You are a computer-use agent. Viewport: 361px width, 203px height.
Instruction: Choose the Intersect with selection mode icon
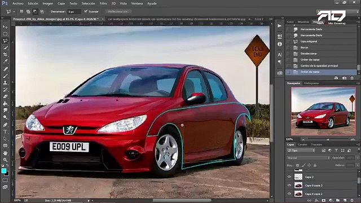tap(42, 11)
